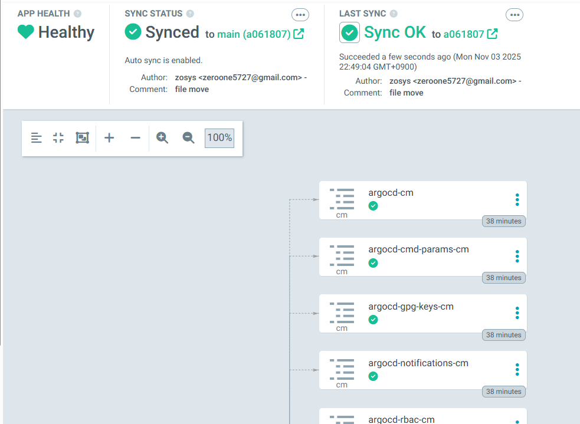Select the argocd-cm resource node

423,200
